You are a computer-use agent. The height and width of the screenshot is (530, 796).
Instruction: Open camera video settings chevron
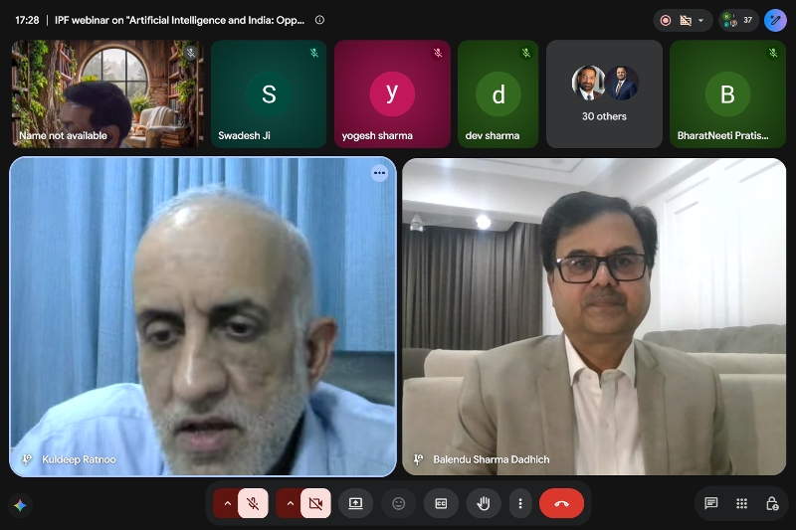click(291, 503)
